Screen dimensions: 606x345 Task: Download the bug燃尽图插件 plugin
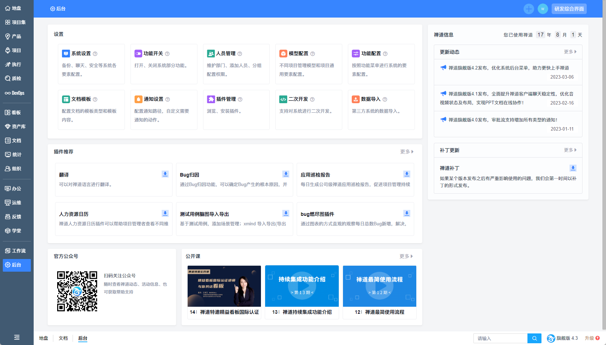[x=406, y=213]
